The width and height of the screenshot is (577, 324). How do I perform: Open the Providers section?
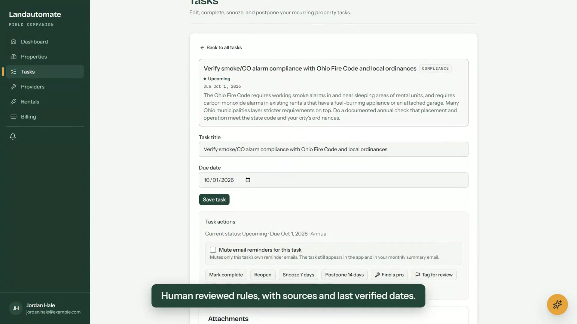45,87
